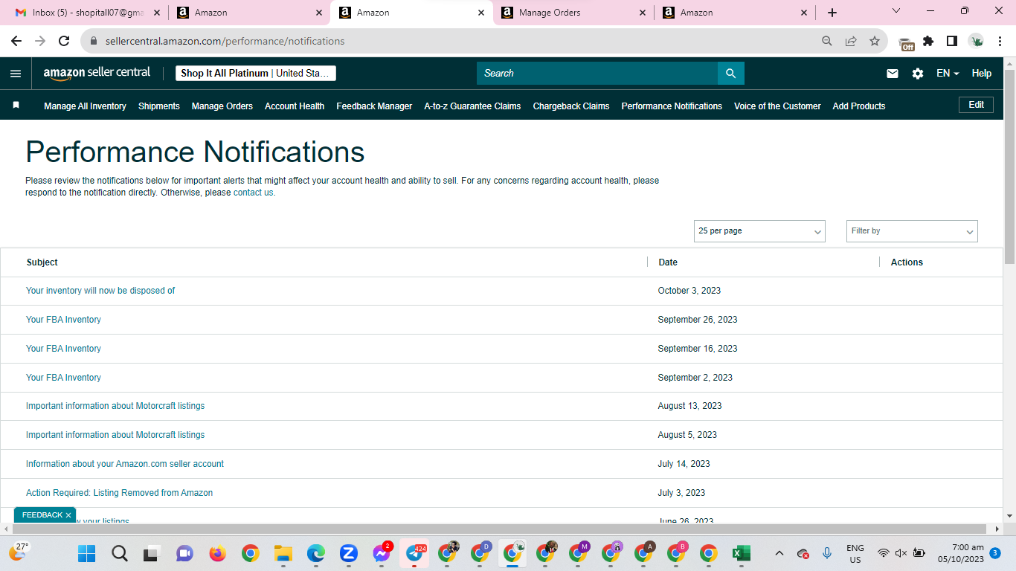Click the Help link in header
The width and height of the screenshot is (1016, 571).
982,74
